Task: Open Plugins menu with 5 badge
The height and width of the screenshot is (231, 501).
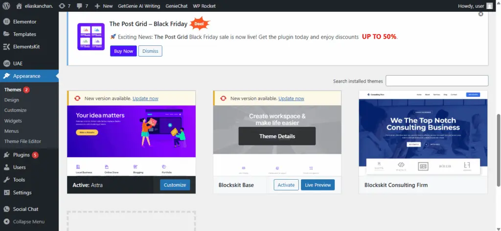Action: (x=22, y=155)
